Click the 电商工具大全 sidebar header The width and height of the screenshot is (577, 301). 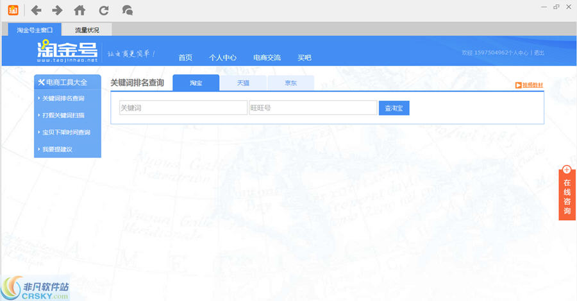click(68, 82)
